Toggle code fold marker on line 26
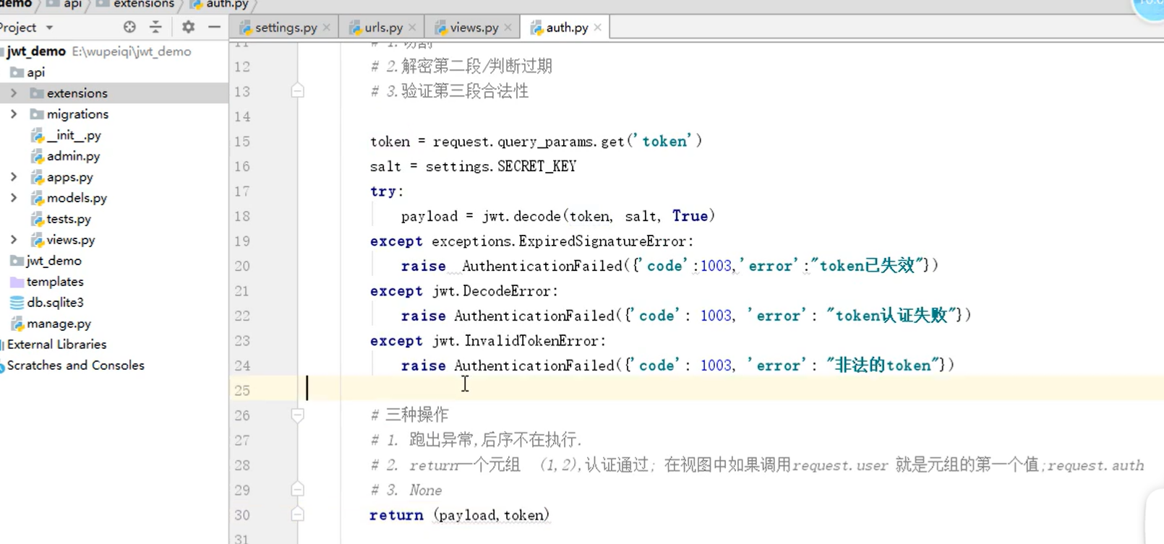Screen dimensions: 1164x544 coord(297,415)
